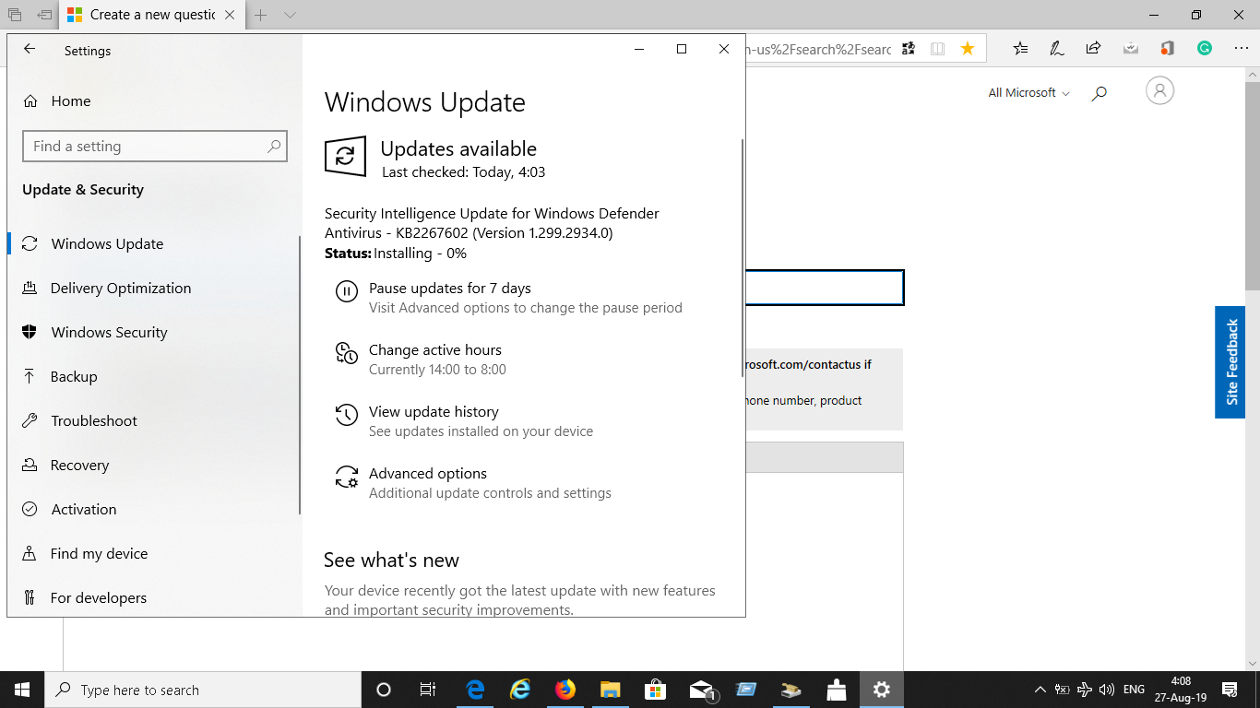Image resolution: width=1260 pixels, height=708 pixels.
Task: Open File Explorer from taskbar
Action: [610, 690]
